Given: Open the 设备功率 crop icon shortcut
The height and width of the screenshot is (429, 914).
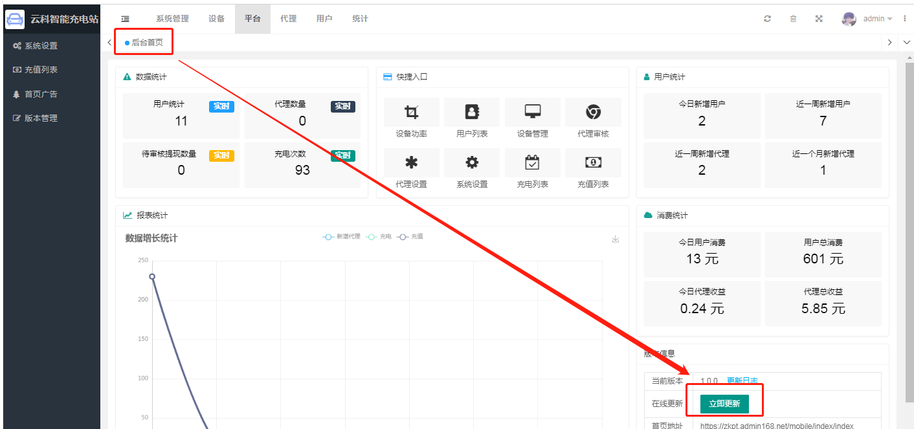Looking at the screenshot, I should pyautogui.click(x=412, y=112).
